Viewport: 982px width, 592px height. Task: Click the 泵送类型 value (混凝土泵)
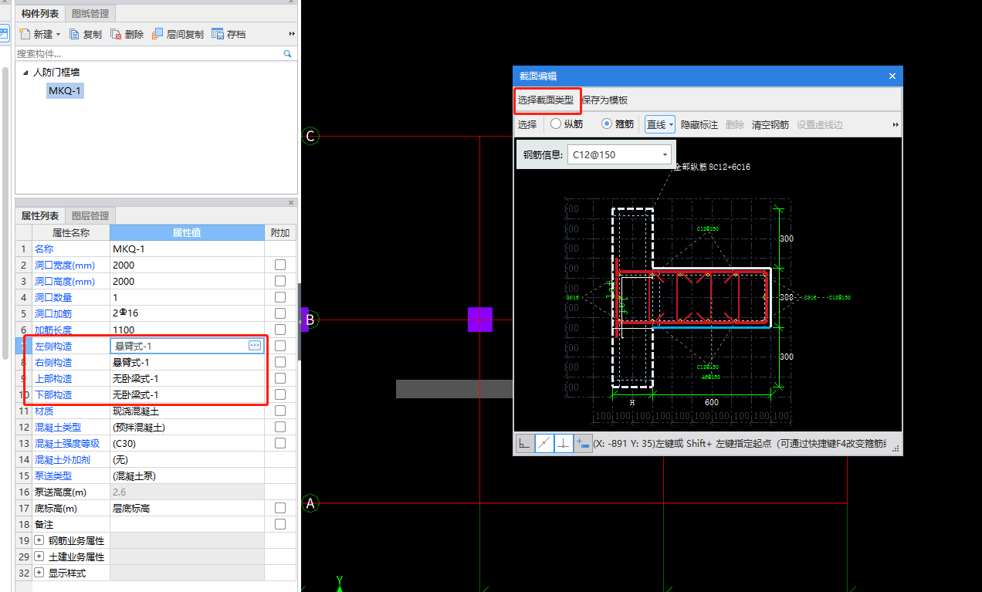click(x=187, y=475)
